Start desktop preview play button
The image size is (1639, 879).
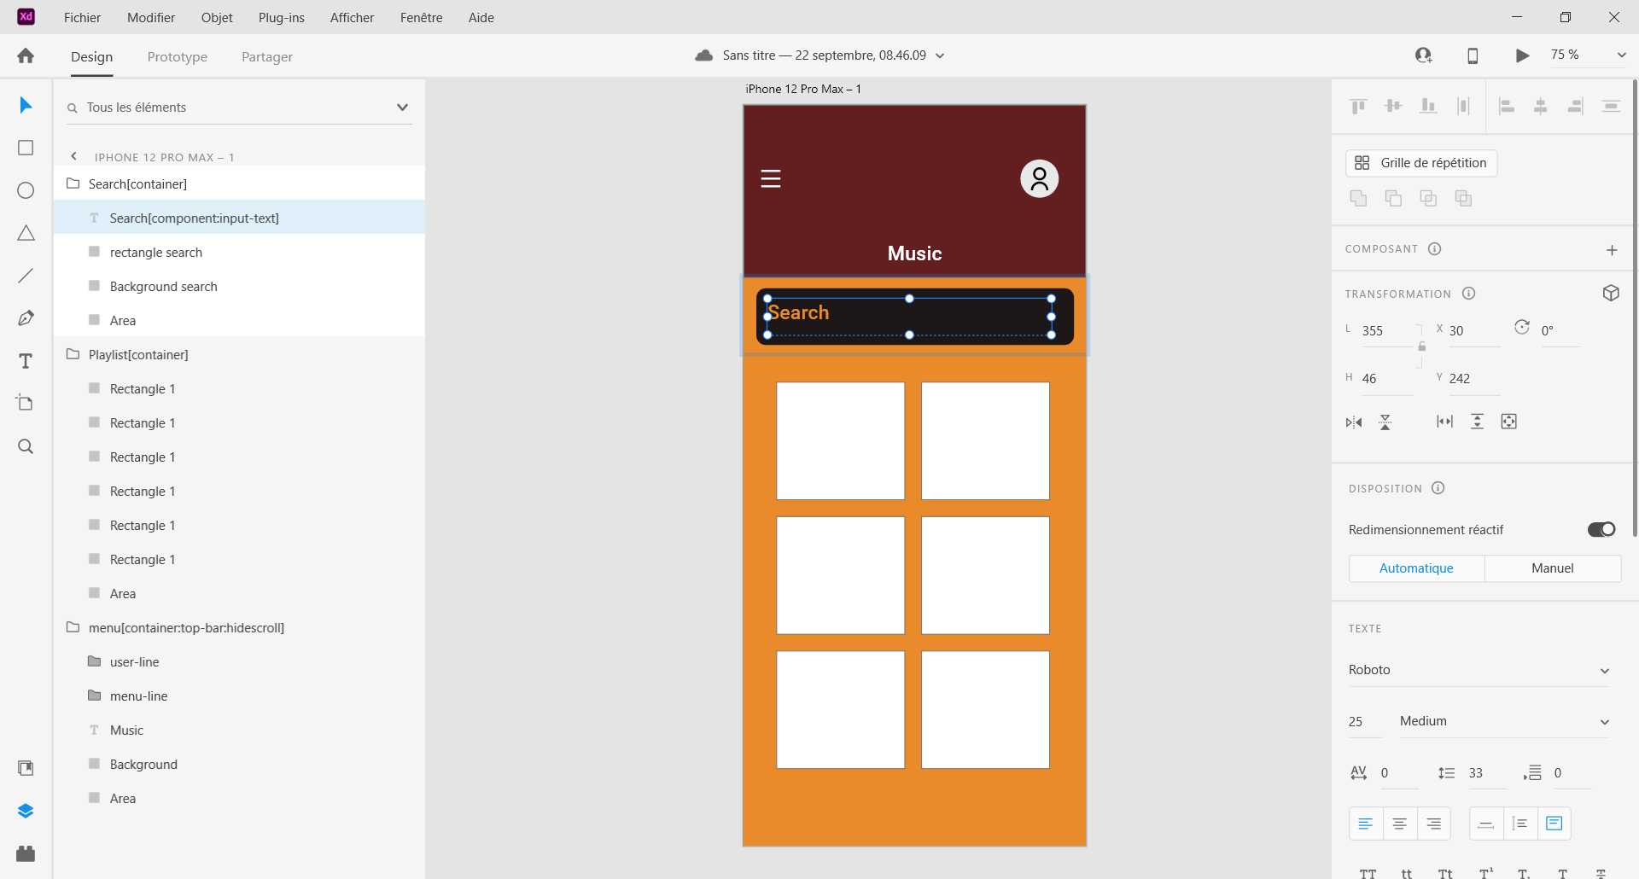tap(1522, 55)
